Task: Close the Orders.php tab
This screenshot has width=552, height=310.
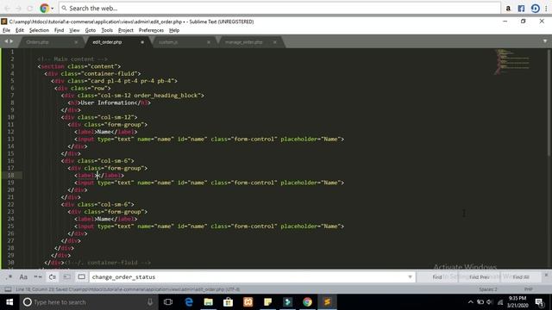Action: [76, 42]
